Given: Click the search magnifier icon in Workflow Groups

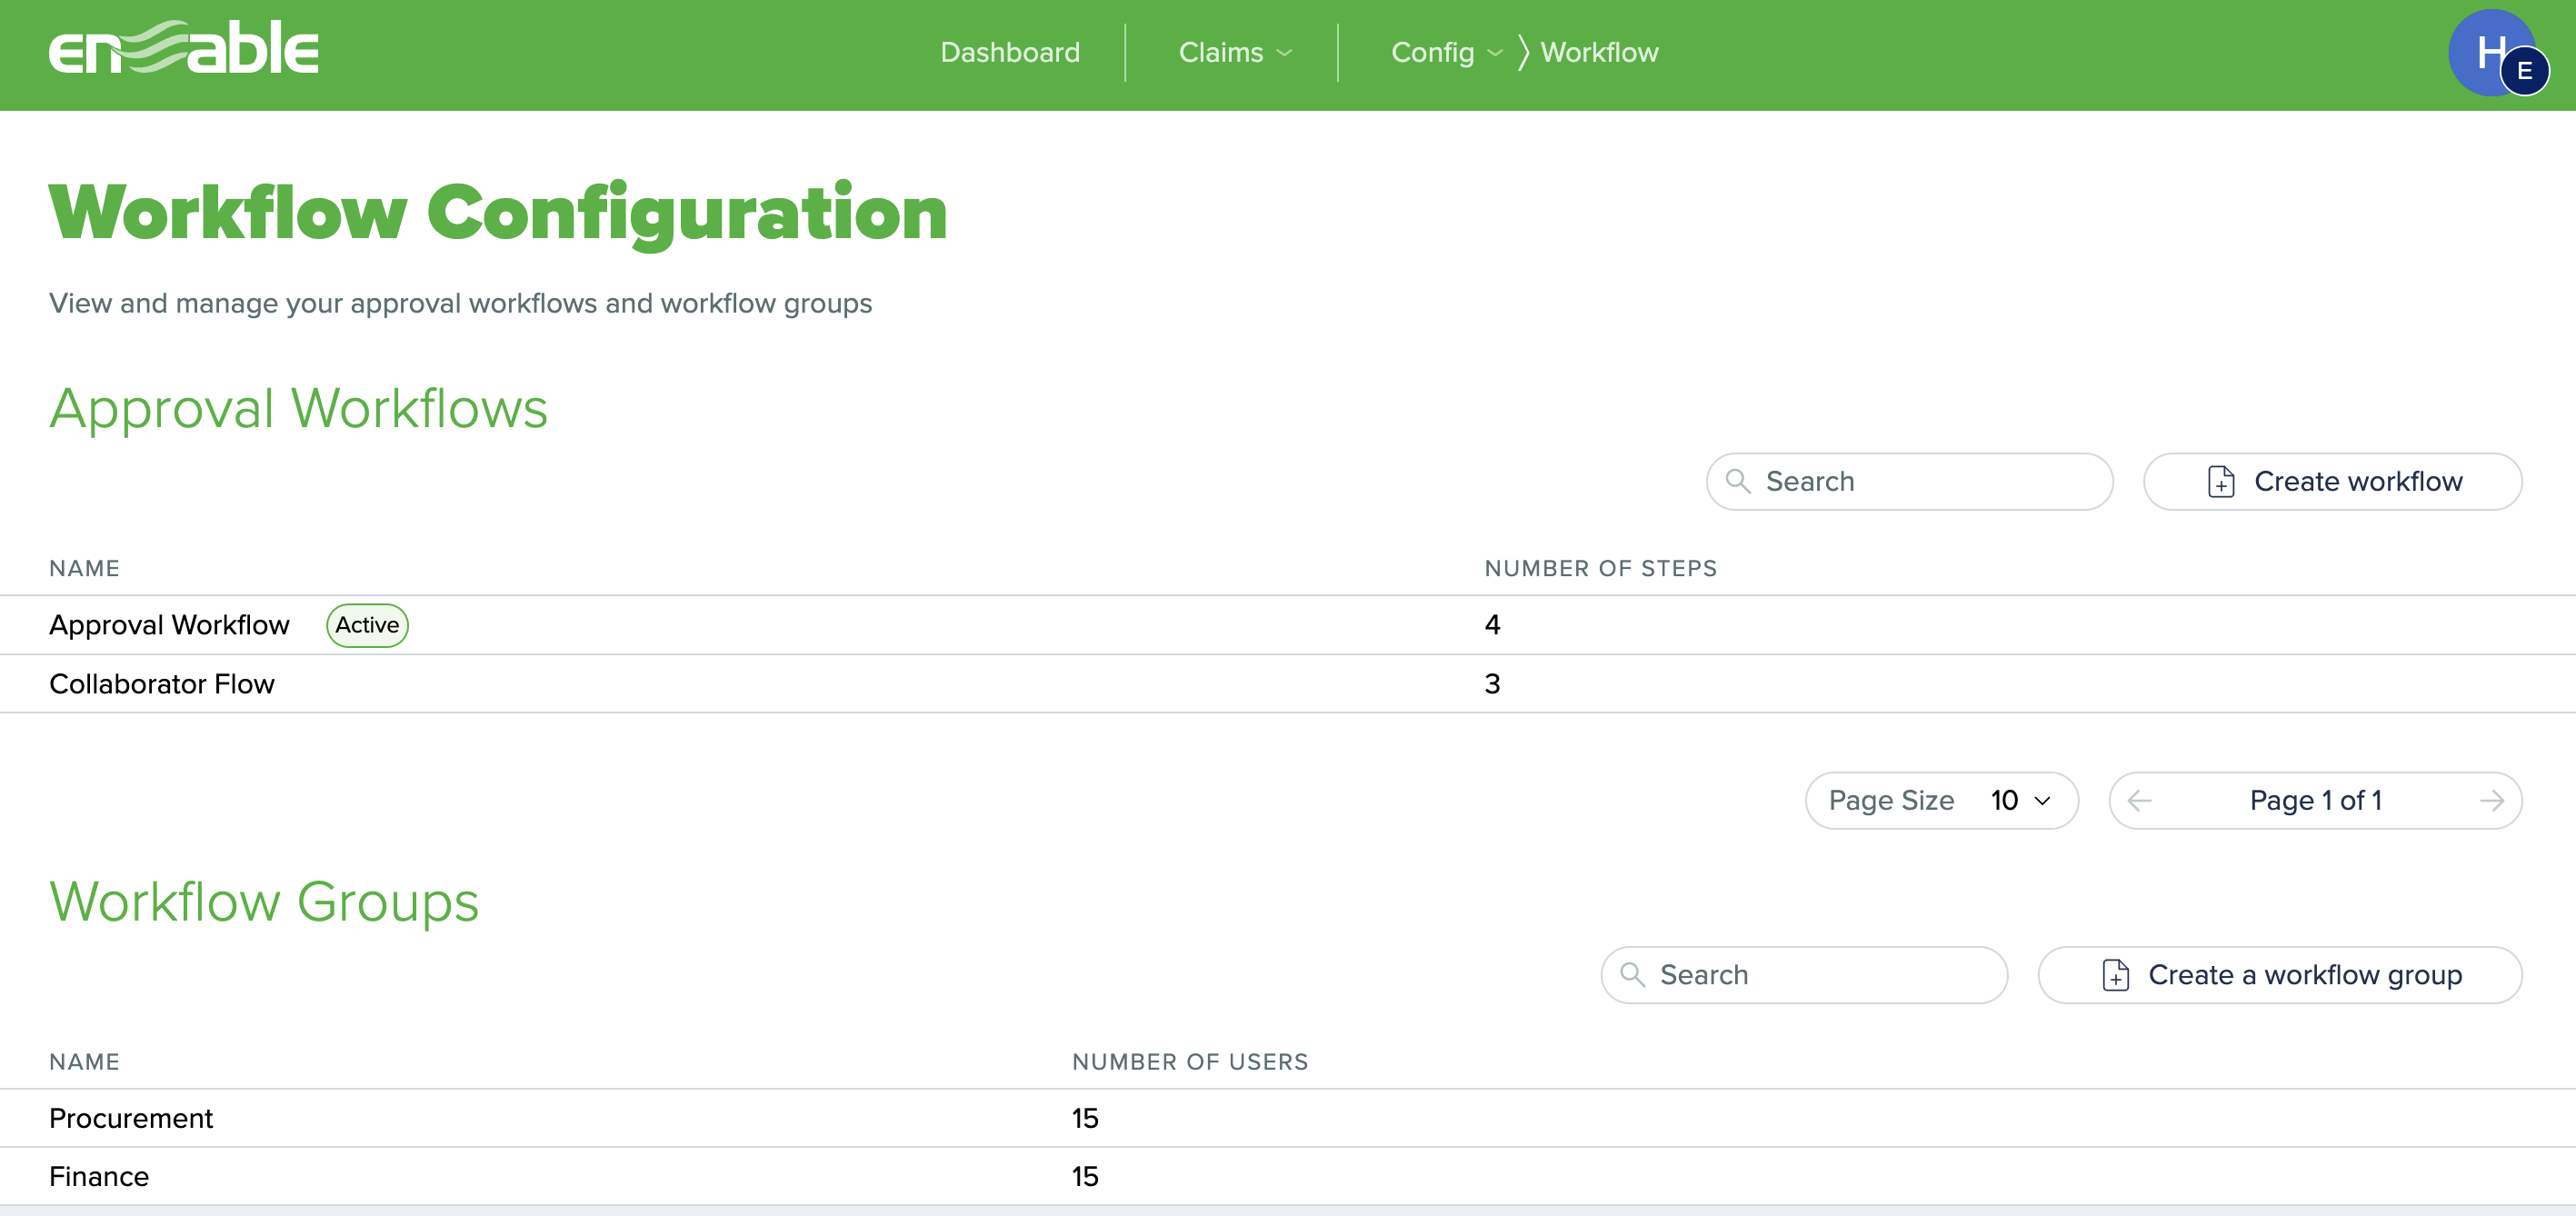Looking at the screenshot, I should [x=1632, y=974].
